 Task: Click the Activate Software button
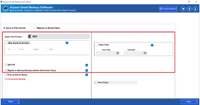click(168, 9)
